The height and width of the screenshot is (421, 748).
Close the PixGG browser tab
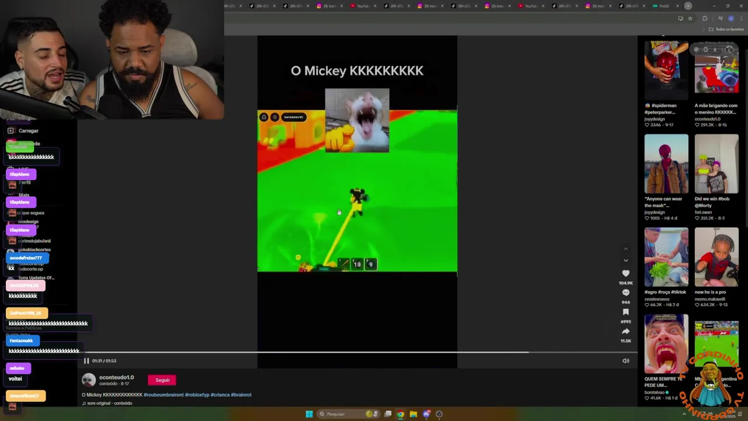pyautogui.click(x=677, y=6)
